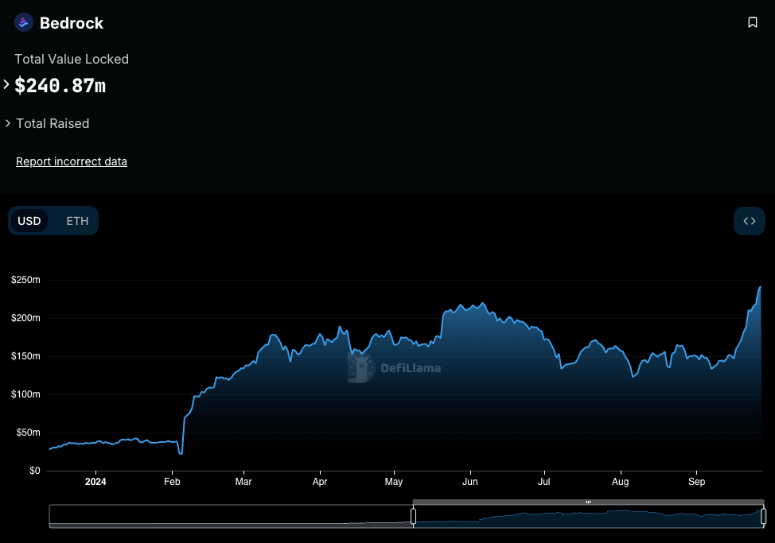Switch chart denomination to ETH
This screenshot has height=543, width=775.
coord(77,221)
